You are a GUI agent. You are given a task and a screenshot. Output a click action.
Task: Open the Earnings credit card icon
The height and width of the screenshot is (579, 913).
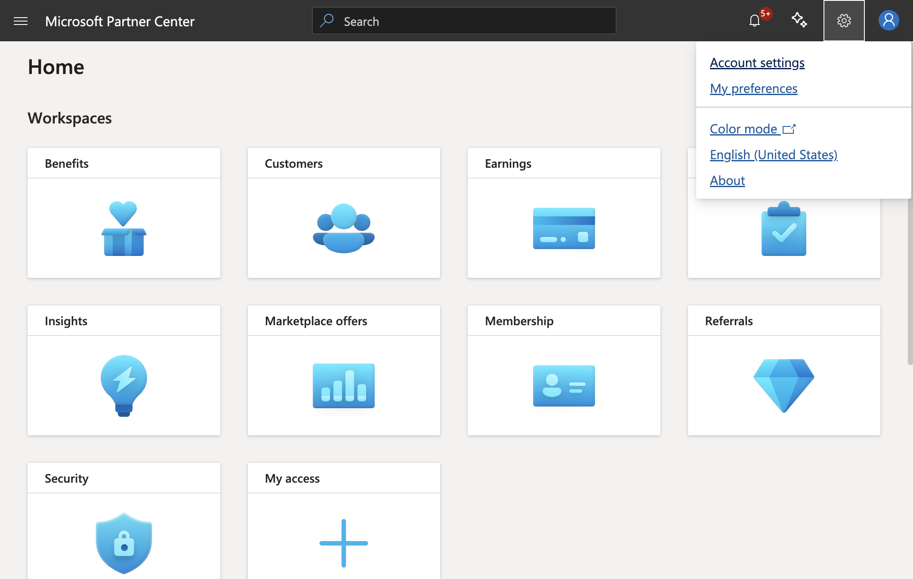tap(564, 228)
